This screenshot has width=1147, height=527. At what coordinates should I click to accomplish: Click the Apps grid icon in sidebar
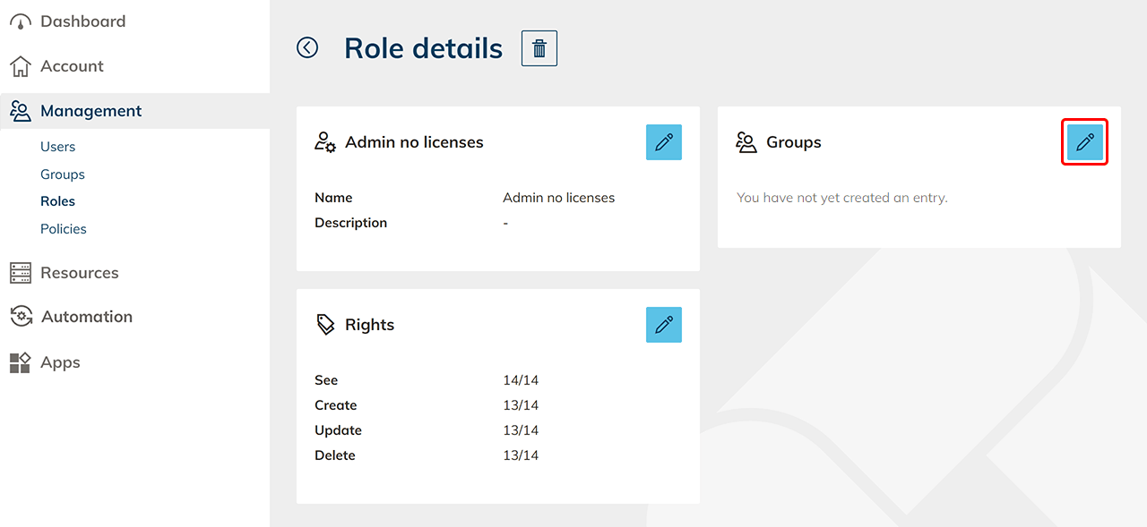point(20,362)
